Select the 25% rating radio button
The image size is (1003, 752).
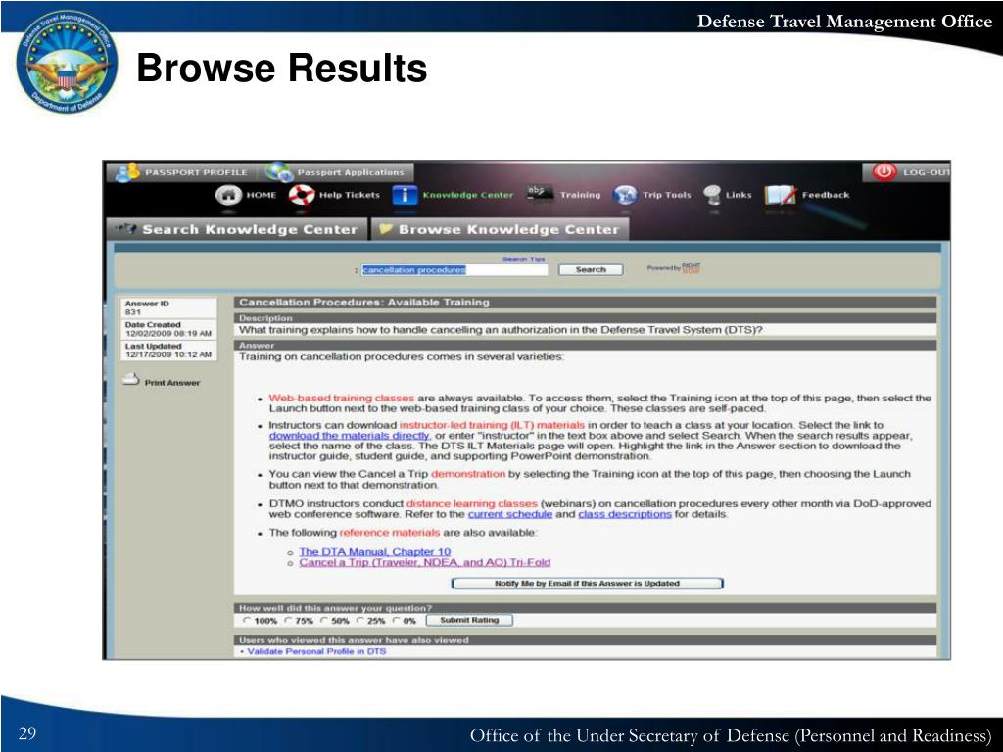(x=360, y=620)
